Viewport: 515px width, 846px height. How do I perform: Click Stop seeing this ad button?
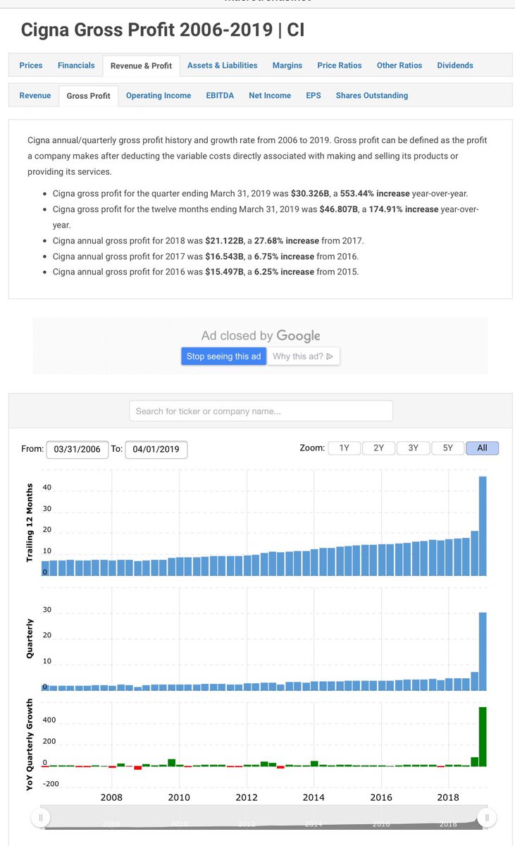click(x=223, y=357)
